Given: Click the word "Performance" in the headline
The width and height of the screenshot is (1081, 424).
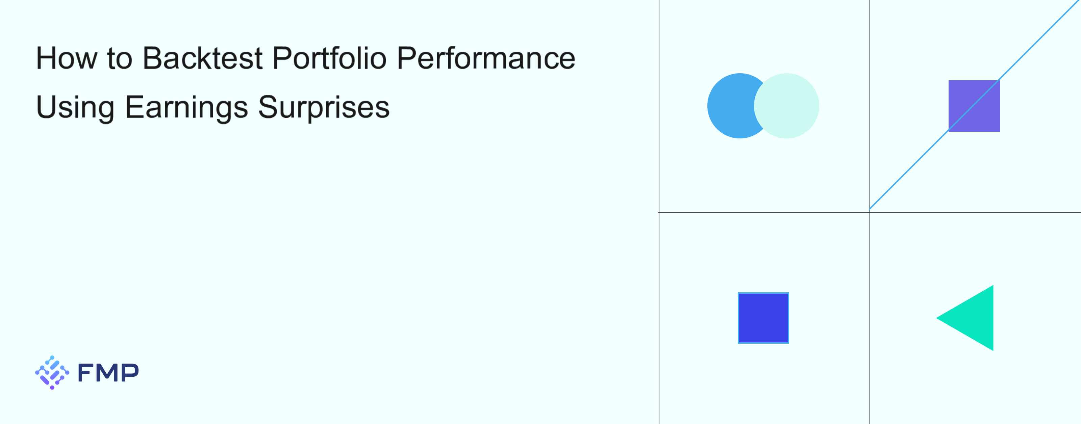Looking at the screenshot, I should tap(485, 58).
